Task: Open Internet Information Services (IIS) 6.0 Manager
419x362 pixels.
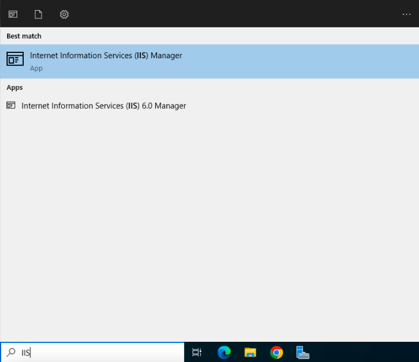Action: pos(209,106)
